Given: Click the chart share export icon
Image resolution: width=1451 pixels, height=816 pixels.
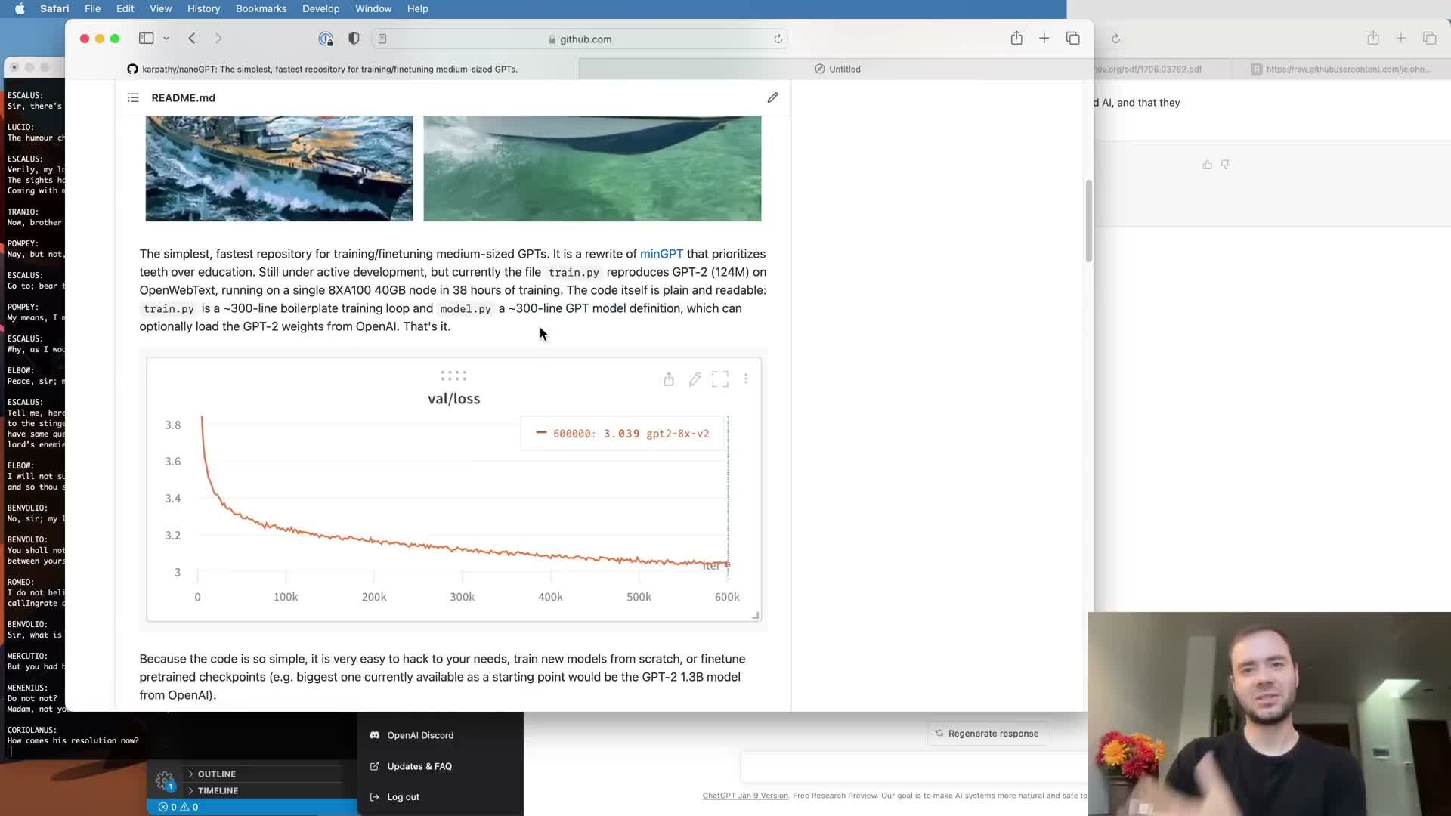Looking at the screenshot, I should coord(669,379).
